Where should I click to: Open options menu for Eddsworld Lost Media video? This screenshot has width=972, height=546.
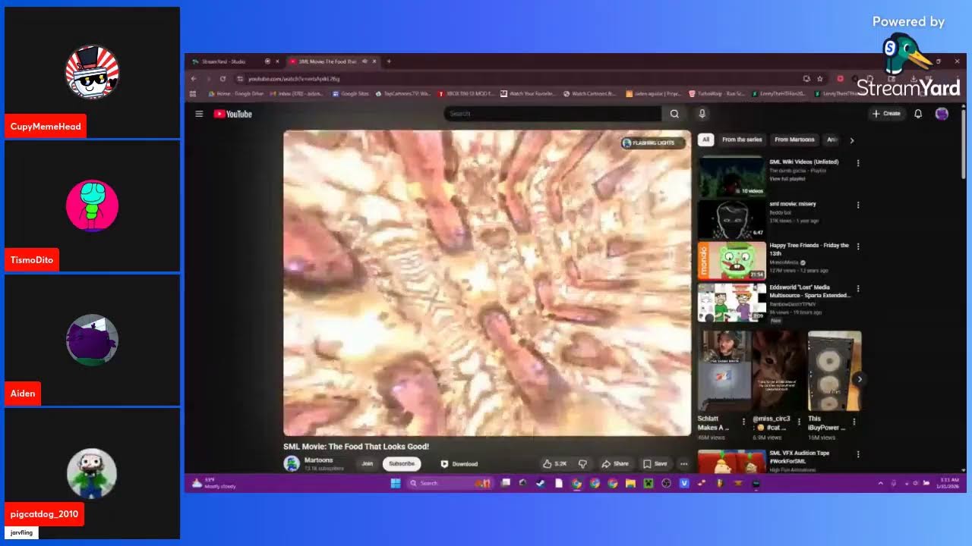click(858, 288)
